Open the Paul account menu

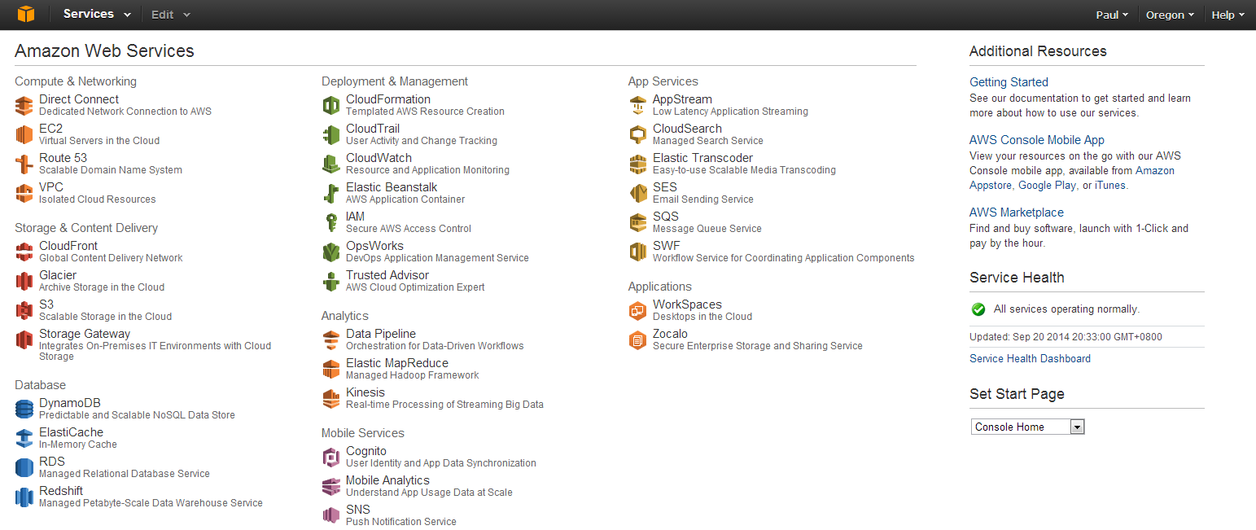1112,15
